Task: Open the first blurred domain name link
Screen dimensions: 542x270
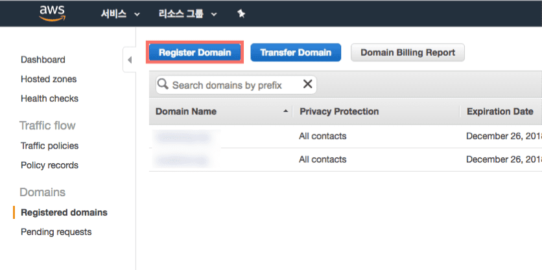Action: (183, 137)
